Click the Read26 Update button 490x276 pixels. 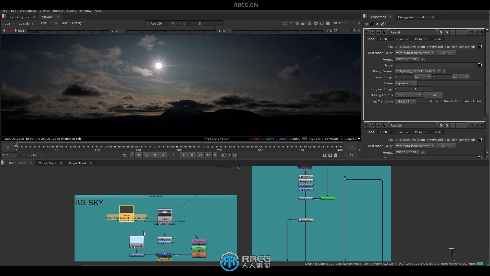[446, 146]
